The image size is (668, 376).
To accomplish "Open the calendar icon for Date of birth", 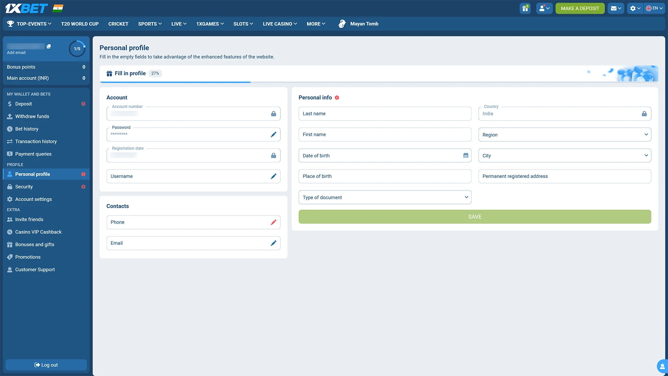I will pos(465,156).
